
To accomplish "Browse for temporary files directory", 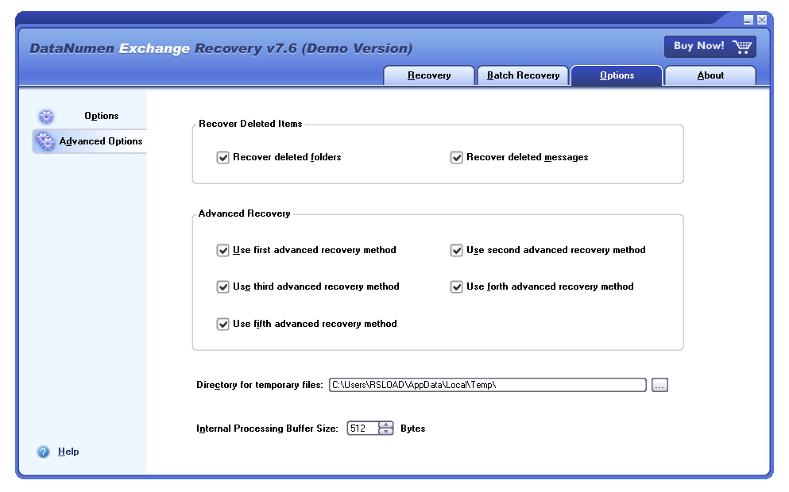I will [x=659, y=386].
